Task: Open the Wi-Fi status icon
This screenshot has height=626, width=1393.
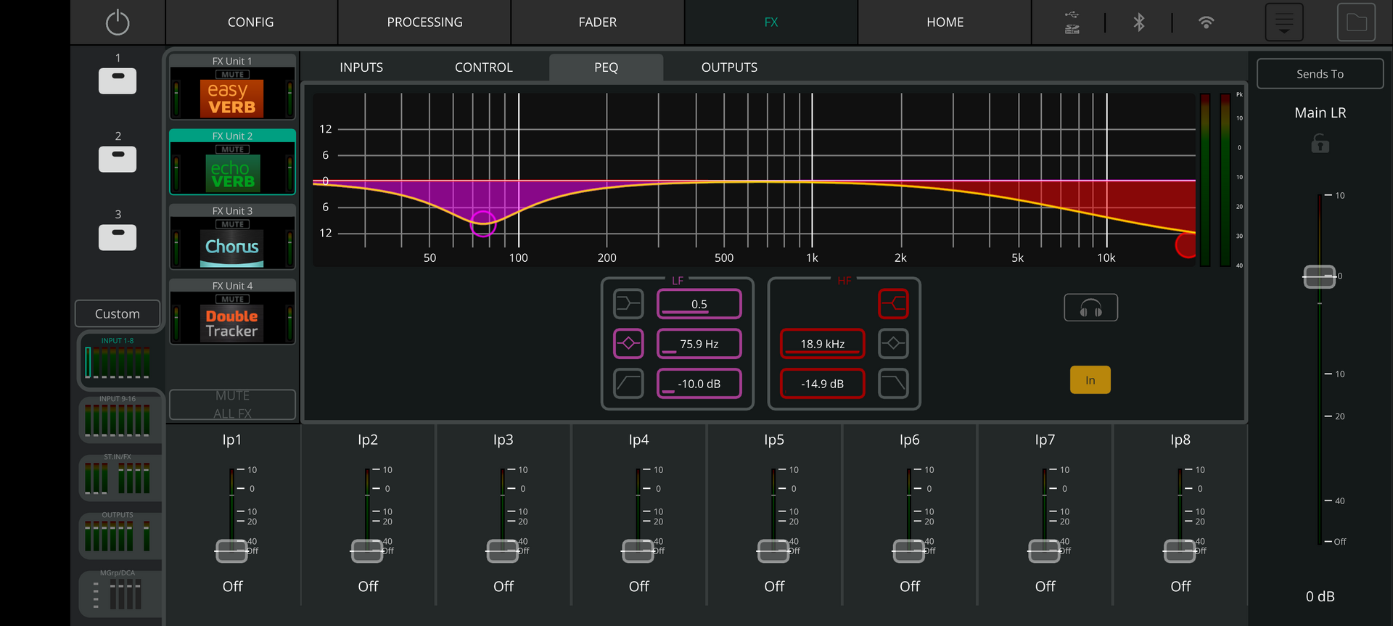Action: click(1206, 22)
